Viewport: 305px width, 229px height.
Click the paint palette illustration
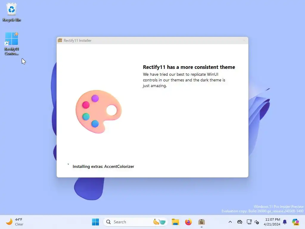click(98, 112)
